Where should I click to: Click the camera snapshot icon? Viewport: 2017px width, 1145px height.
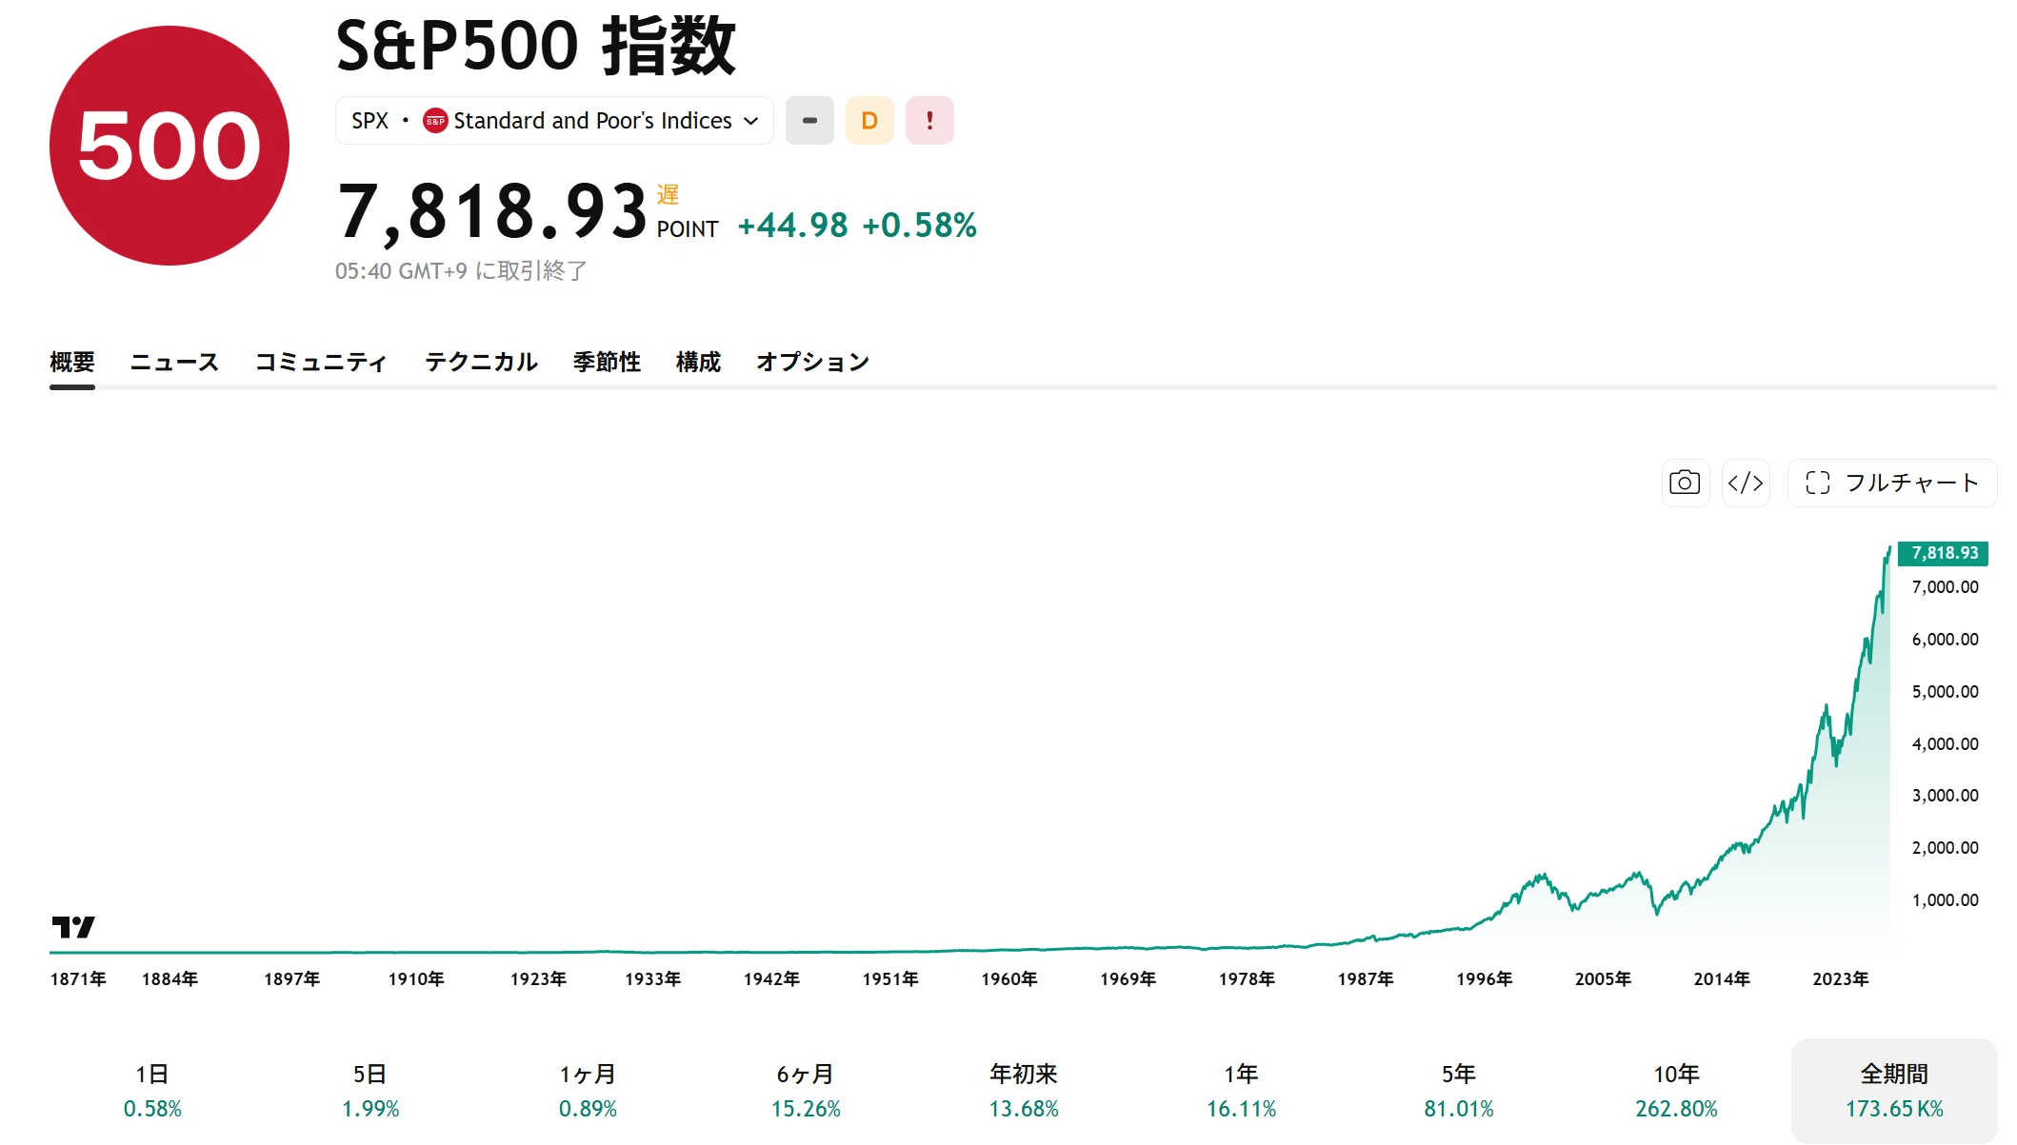coord(1685,483)
